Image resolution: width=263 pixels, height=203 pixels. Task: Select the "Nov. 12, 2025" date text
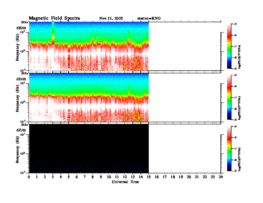[111, 19]
